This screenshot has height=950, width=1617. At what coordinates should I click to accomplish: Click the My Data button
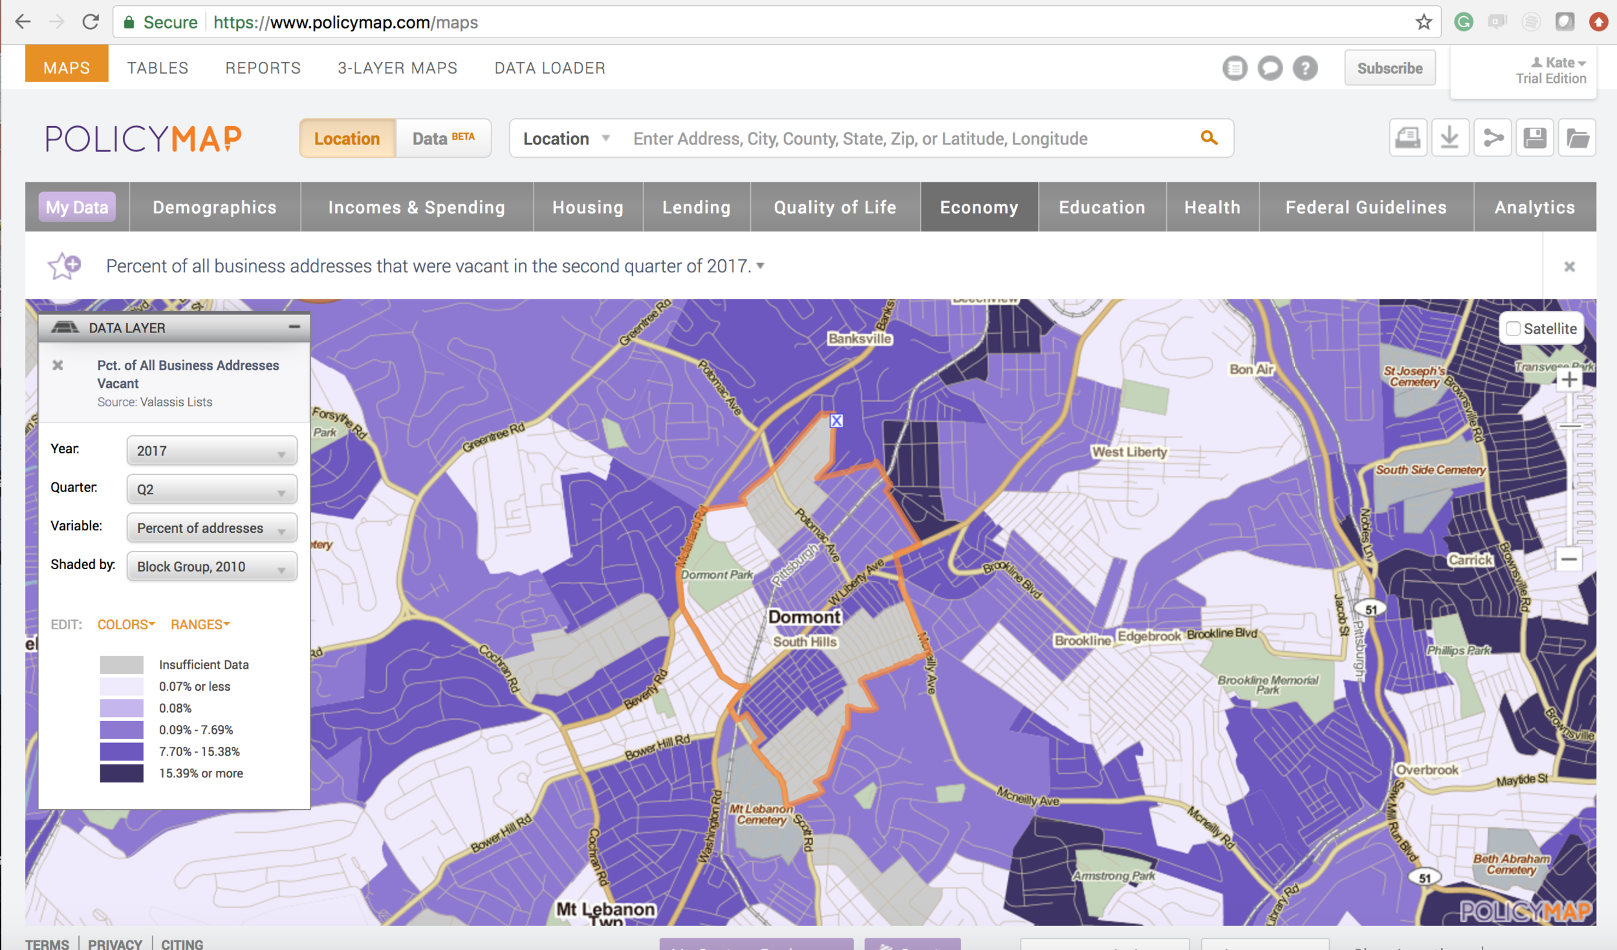pos(77,207)
